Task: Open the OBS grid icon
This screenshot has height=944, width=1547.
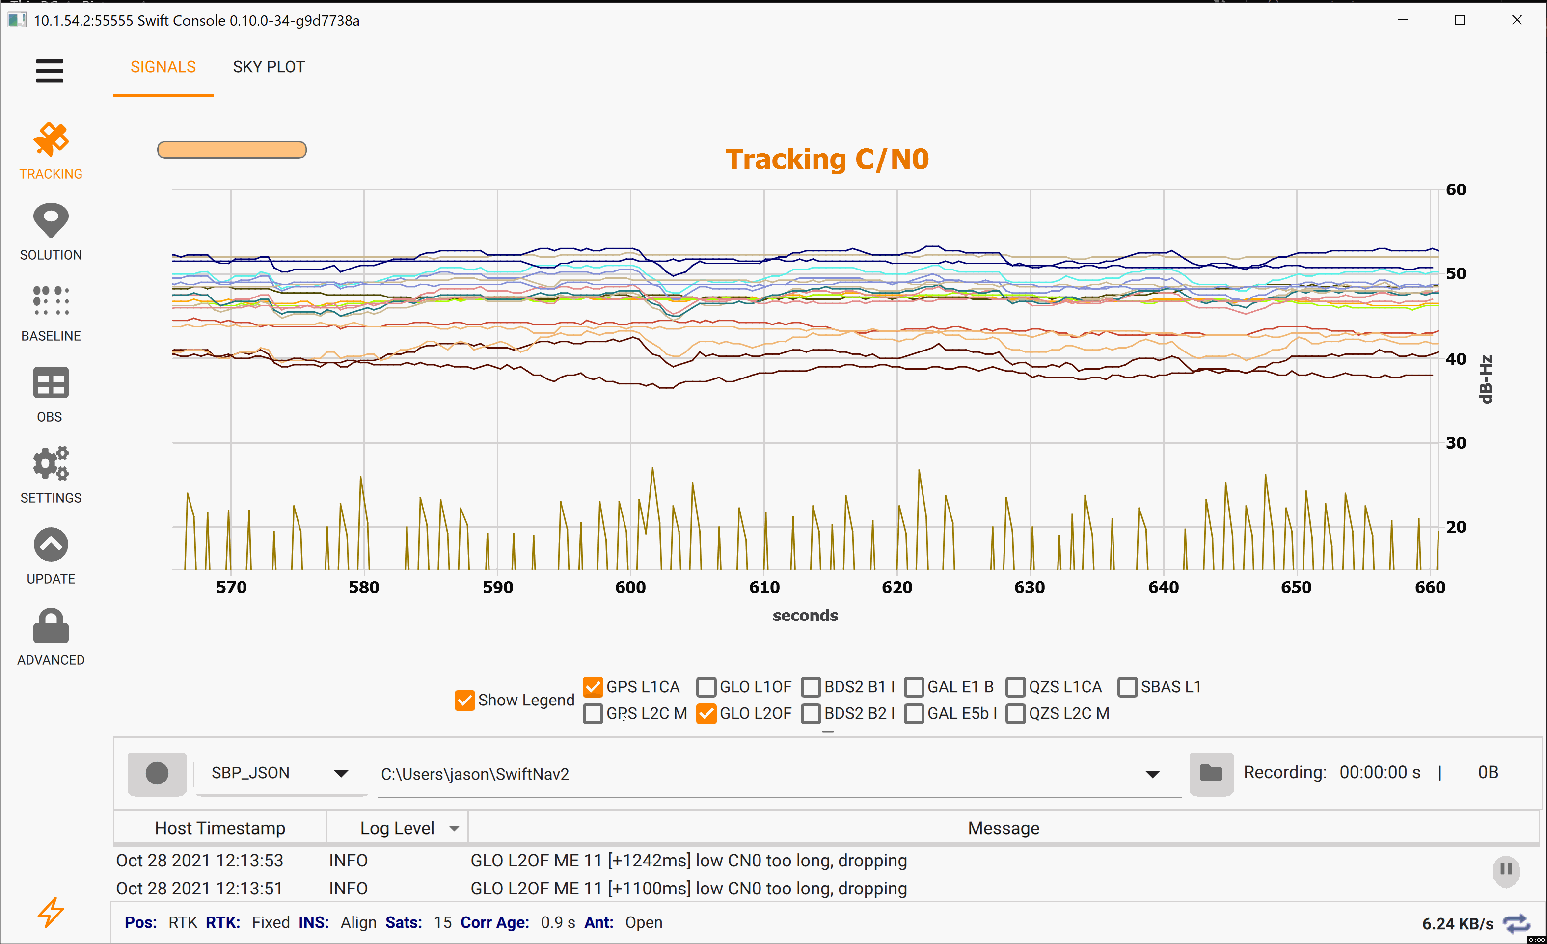Action: [50, 383]
